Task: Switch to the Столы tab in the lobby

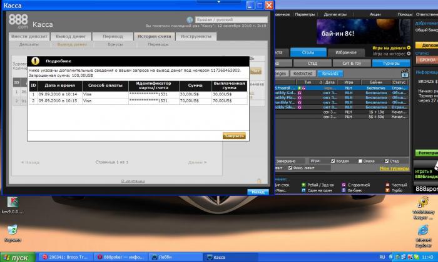Action: (x=308, y=52)
